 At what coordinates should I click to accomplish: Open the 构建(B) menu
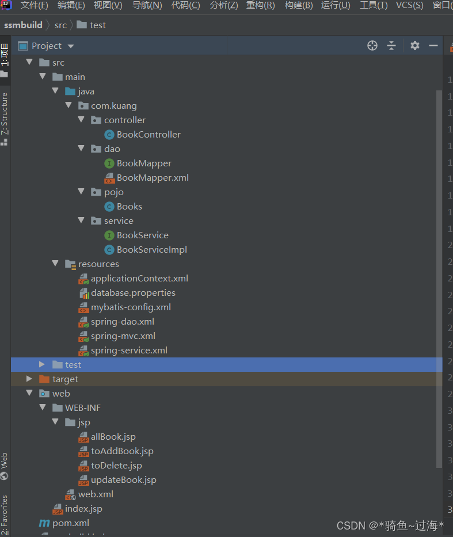click(299, 5)
